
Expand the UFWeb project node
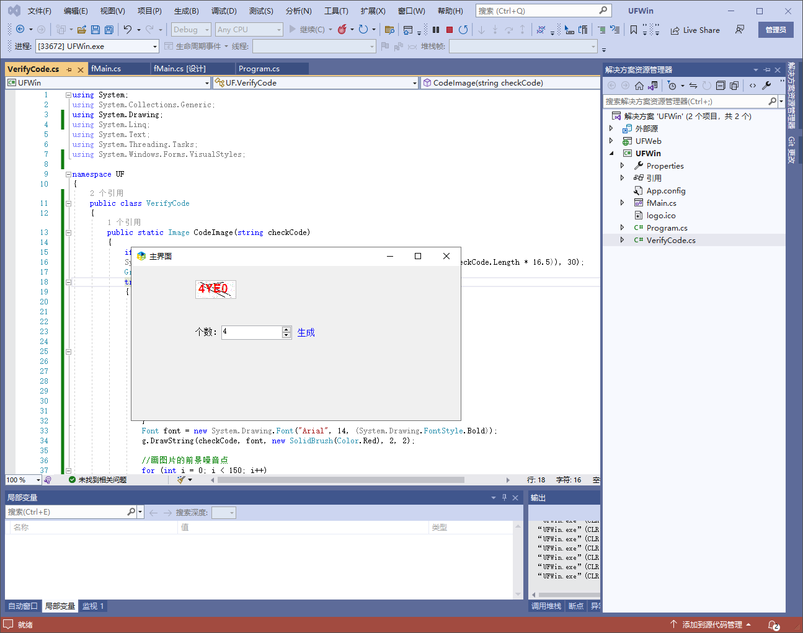coord(611,141)
